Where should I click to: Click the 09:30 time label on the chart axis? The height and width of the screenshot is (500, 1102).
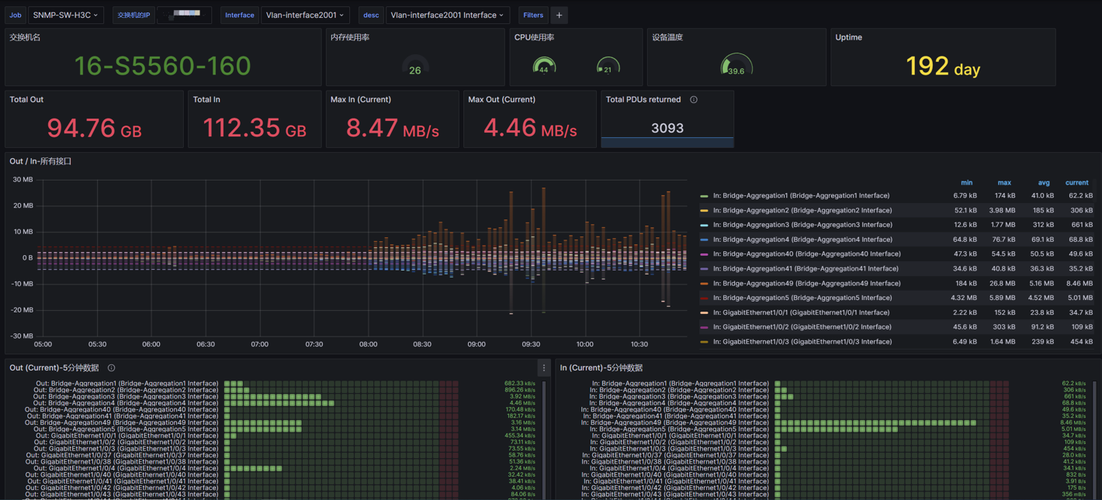(531, 344)
